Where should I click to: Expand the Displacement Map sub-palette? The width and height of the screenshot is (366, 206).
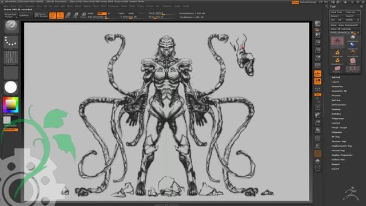tap(342, 146)
